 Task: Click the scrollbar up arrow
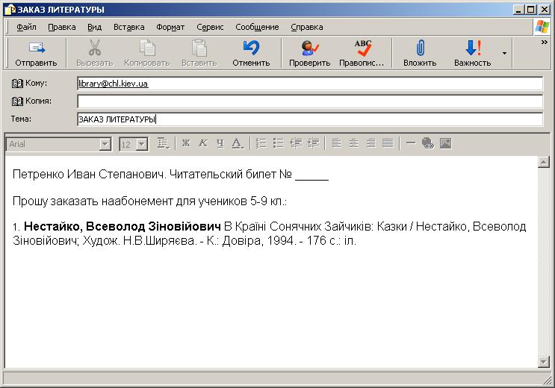[x=543, y=162]
